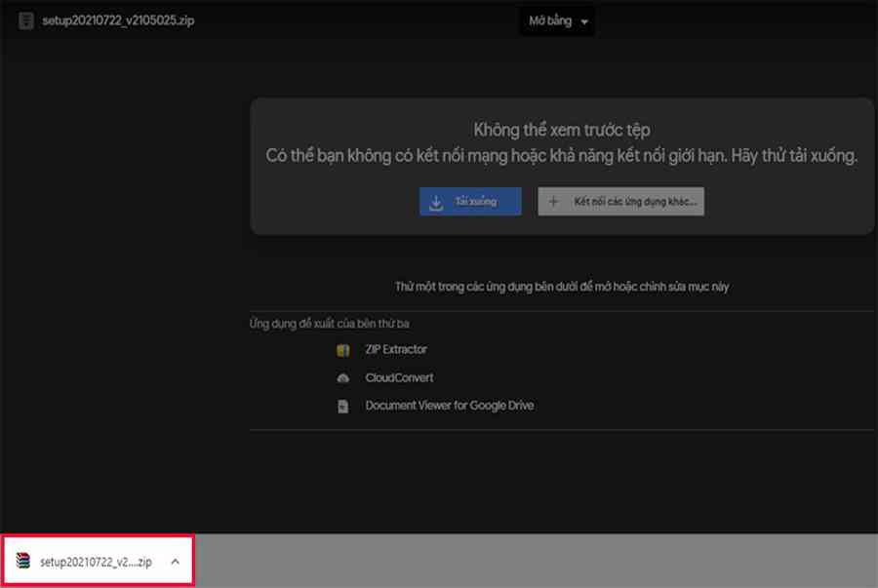Click the plus icon on the connect-apps button
This screenshot has height=588, width=878.
(x=554, y=202)
